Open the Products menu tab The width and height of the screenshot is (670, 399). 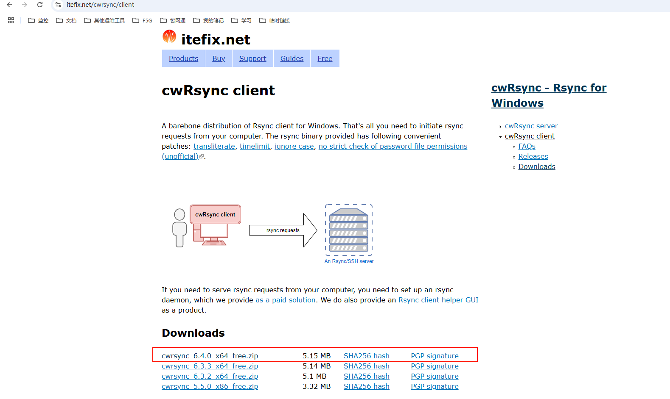(183, 58)
